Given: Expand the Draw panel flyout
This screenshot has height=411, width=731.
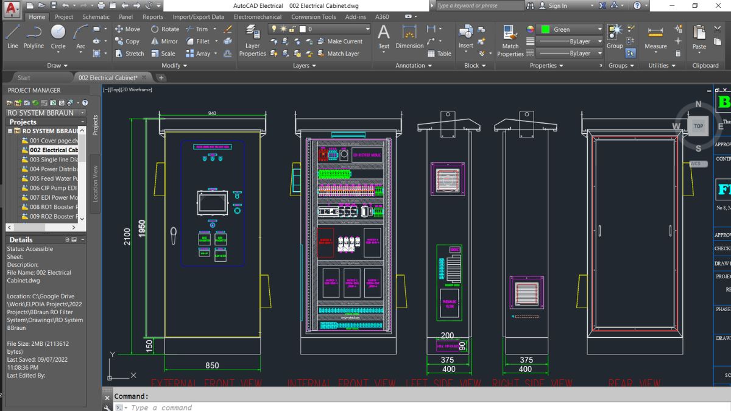Looking at the screenshot, I should click(x=57, y=65).
